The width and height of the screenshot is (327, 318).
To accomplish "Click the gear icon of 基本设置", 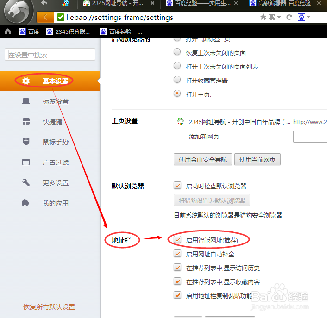I will tap(26, 81).
